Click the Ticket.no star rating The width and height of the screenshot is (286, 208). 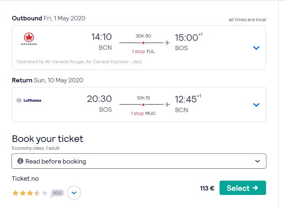pos(30,193)
